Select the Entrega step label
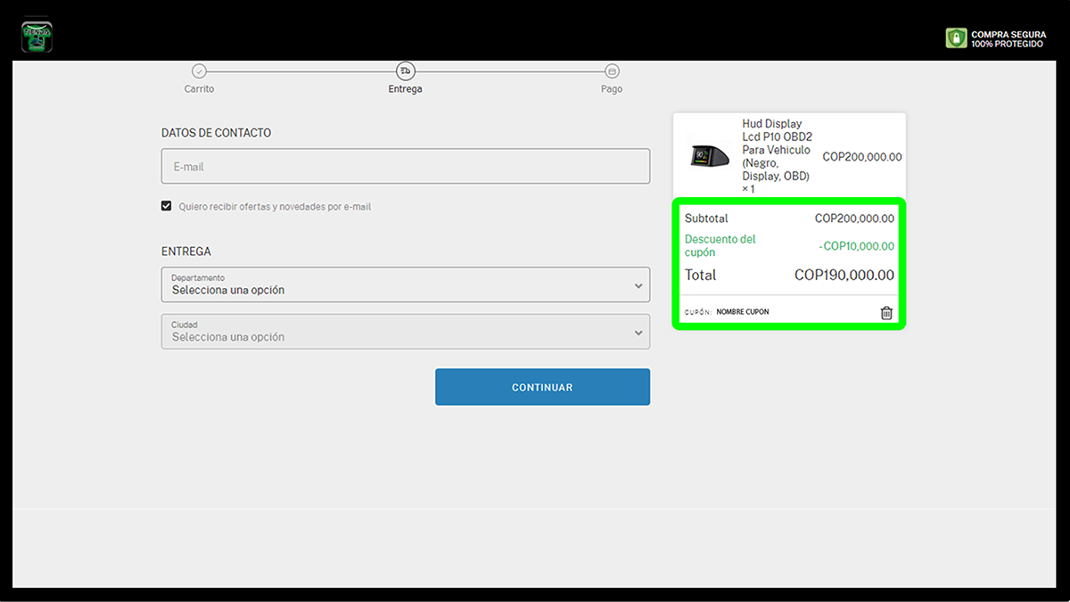 click(x=406, y=89)
